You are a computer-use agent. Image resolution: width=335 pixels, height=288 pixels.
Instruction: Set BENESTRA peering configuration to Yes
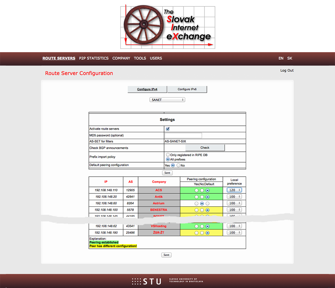coord(196,210)
